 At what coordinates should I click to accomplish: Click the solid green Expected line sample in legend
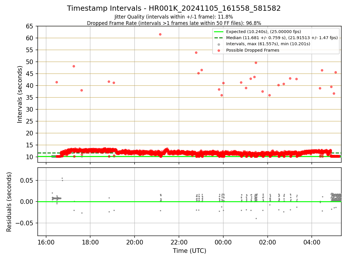pyautogui.click(x=219, y=32)
